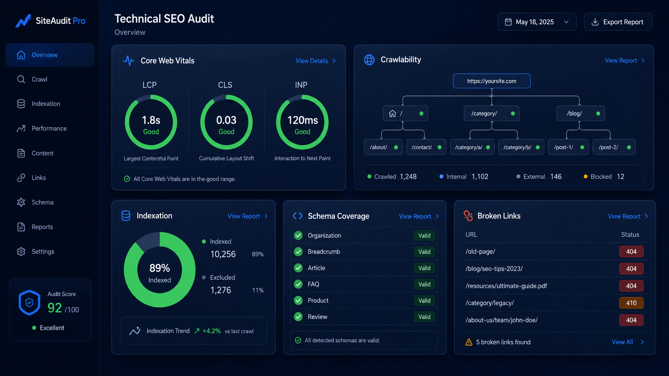Click the SiteAudit Pro logo icon
Screen dimensions: 669x376
(x=23, y=21)
